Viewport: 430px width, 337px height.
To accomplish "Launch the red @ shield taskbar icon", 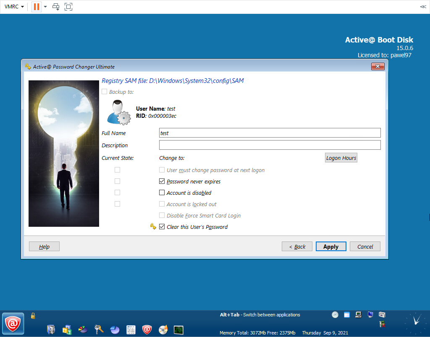I will [147, 329].
